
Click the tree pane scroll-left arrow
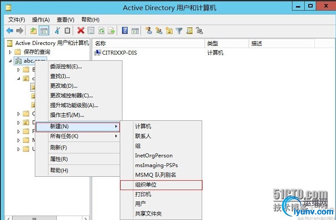(8, 218)
